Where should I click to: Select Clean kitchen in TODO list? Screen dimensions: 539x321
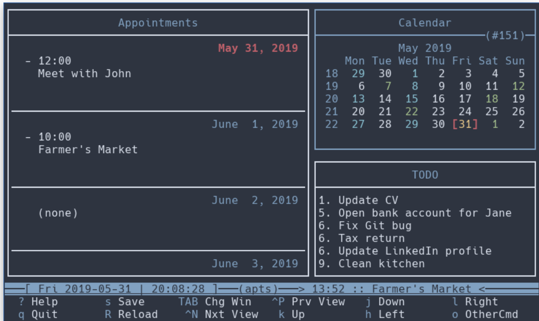[x=381, y=264]
